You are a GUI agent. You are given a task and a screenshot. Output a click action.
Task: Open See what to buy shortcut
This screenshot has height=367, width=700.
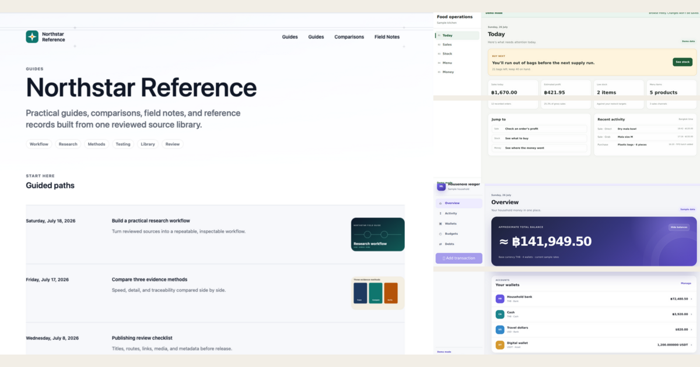540,138
